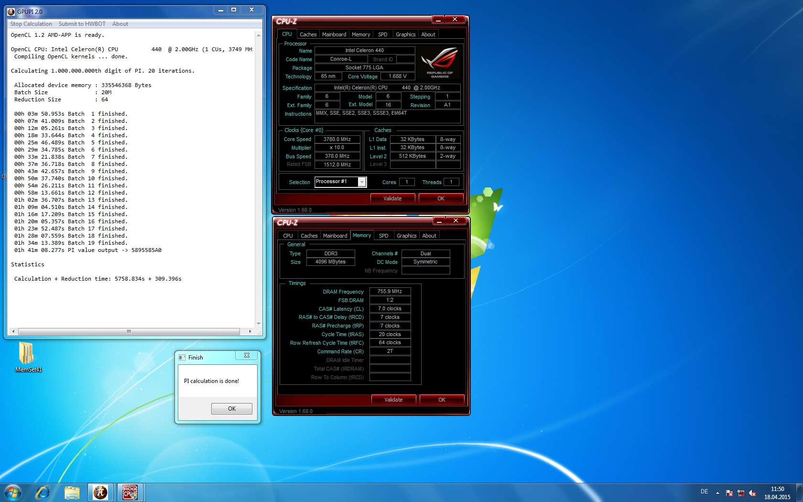Viewport: 803px width, 502px height.
Task: Click GPUPI horizontal scrollbar thumb
Action: tap(129, 331)
